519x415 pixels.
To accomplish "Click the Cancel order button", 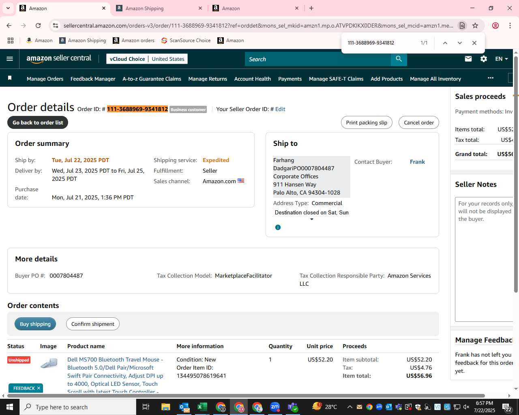I will tap(419, 122).
